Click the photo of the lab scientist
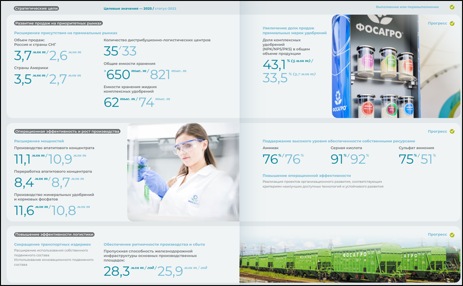This screenshot has width=463, height=286. point(183,172)
